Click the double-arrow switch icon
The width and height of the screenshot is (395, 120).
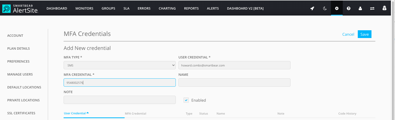[x=372, y=8]
